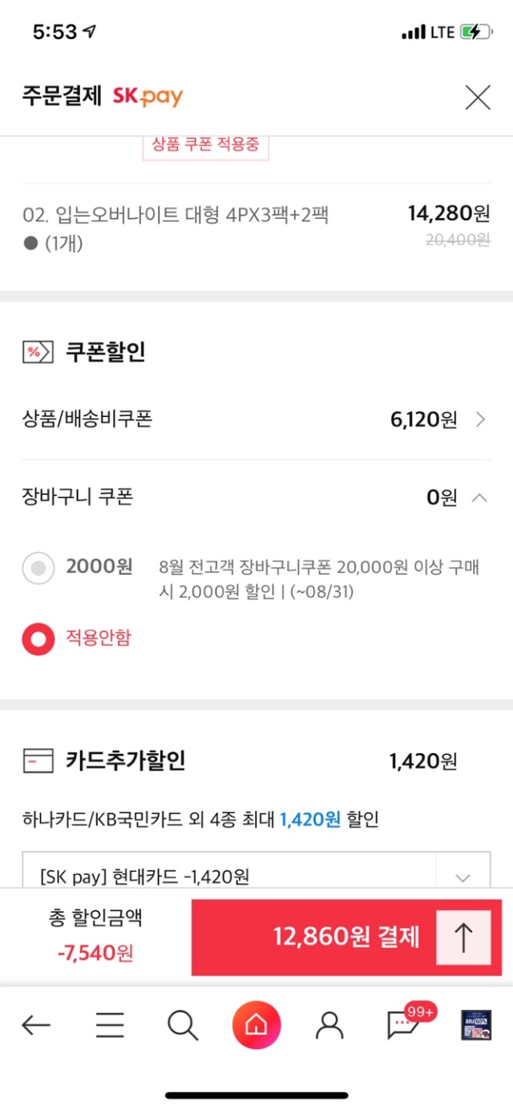Viewport: 513px width, 1110px height.
Task: Tap the 입는오버나이트 대형 product name
Action: point(176,215)
